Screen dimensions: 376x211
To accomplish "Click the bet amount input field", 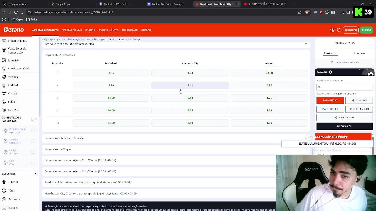I will click(345, 87).
